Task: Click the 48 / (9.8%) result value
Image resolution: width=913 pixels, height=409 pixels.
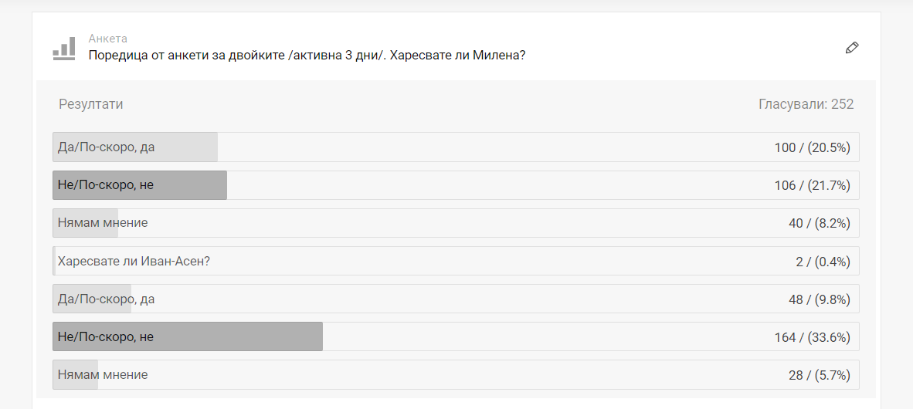Action: point(819,299)
